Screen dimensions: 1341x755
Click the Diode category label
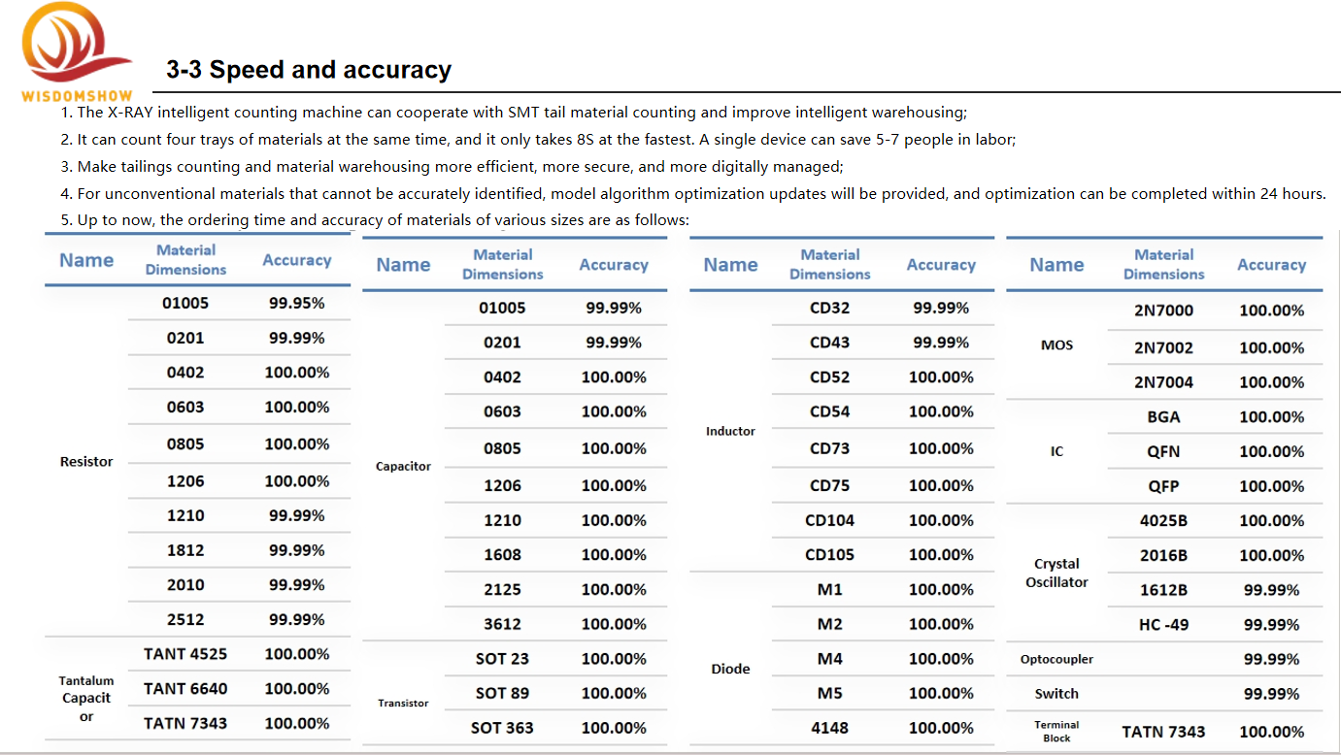coord(730,669)
